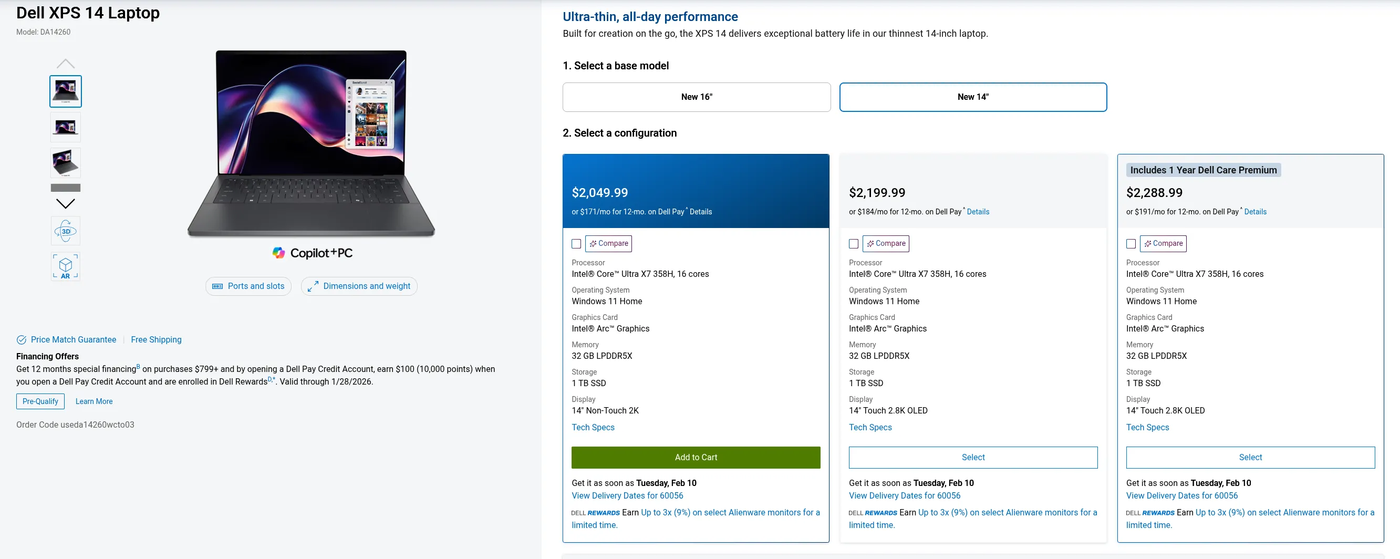Check the compare box for $2,199.99 model
Image resolution: width=1400 pixels, height=559 pixels.
pyautogui.click(x=853, y=244)
